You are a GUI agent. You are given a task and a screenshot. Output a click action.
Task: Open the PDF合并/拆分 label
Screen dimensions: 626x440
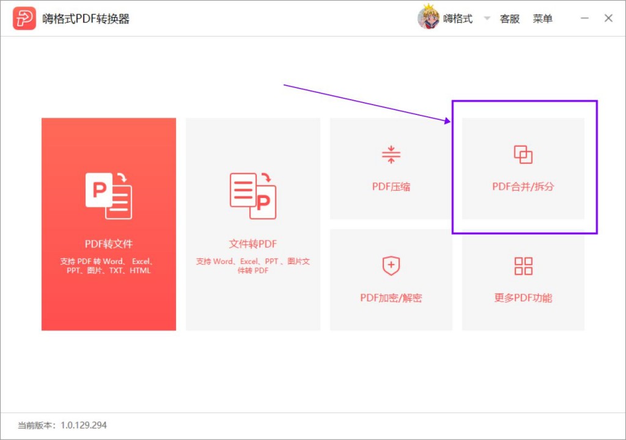(x=523, y=186)
